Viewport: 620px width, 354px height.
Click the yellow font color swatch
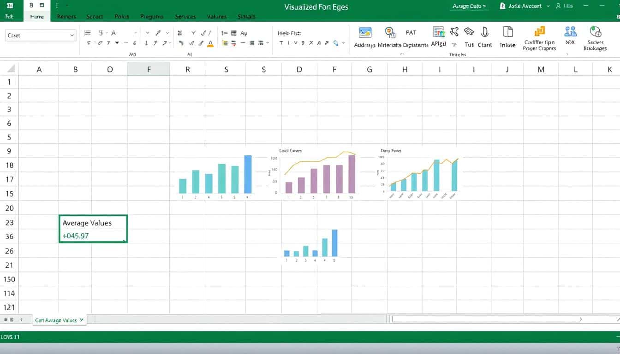pyautogui.click(x=210, y=45)
